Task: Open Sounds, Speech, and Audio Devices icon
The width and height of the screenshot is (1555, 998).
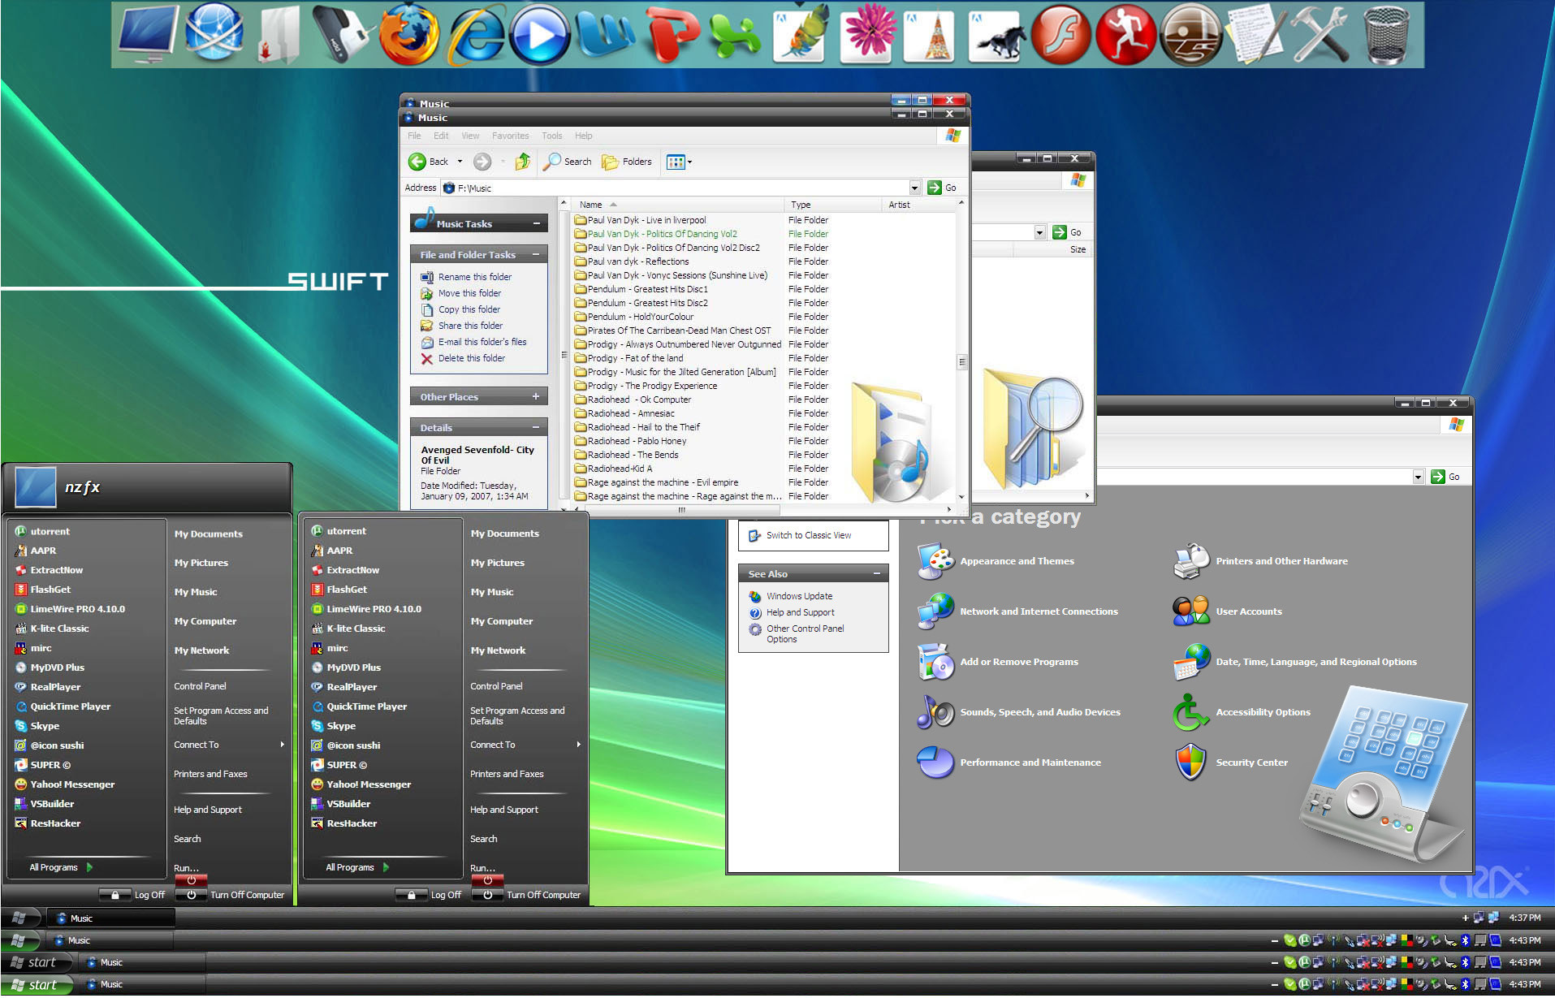Action: pos(935,712)
